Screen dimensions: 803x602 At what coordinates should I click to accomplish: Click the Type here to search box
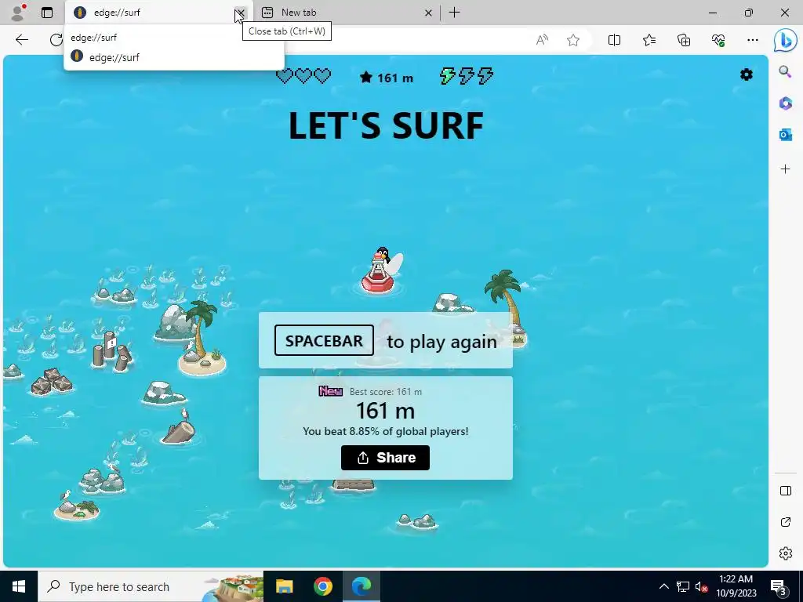[151, 586]
